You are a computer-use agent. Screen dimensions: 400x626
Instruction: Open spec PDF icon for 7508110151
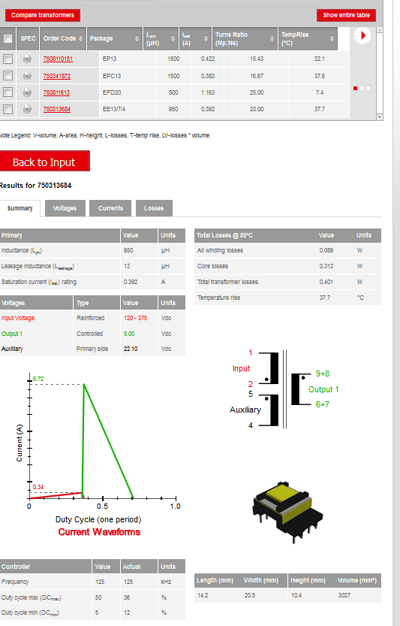pos(27,59)
